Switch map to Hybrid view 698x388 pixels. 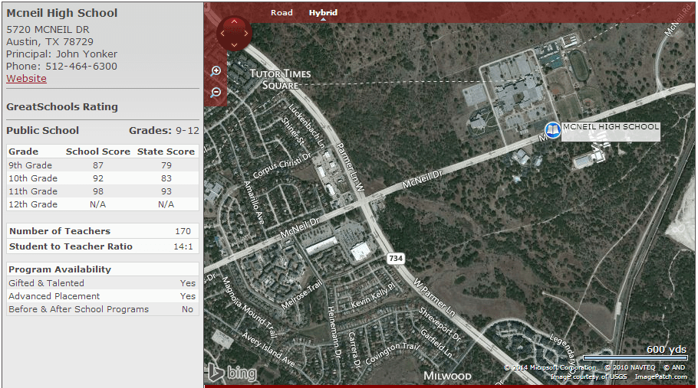[323, 12]
